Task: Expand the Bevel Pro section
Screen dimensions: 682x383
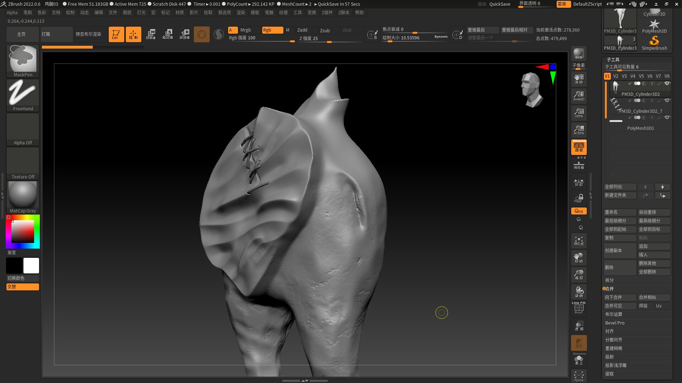Action: click(x=615, y=323)
